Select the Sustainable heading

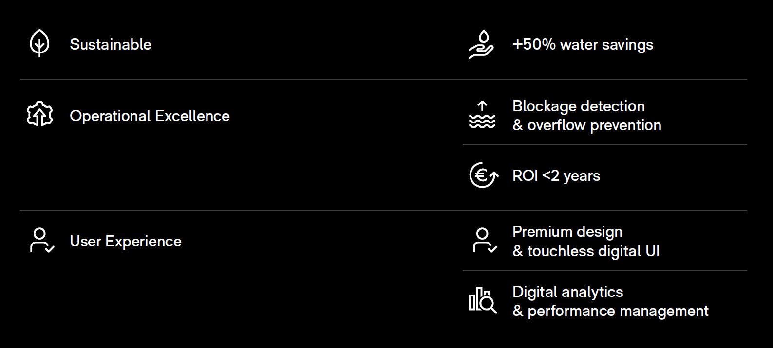pyautogui.click(x=111, y=45)
